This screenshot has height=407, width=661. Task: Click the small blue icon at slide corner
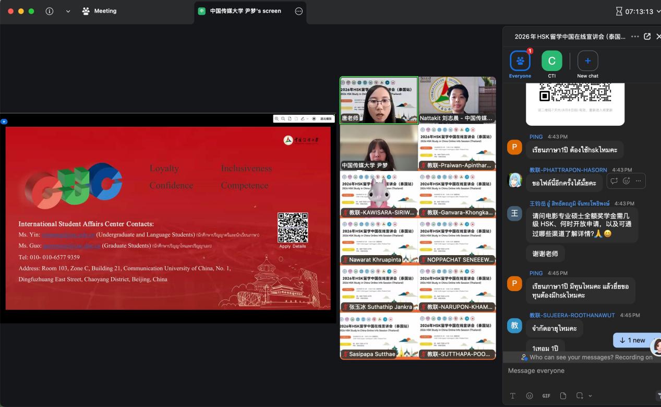coord(4,122)
